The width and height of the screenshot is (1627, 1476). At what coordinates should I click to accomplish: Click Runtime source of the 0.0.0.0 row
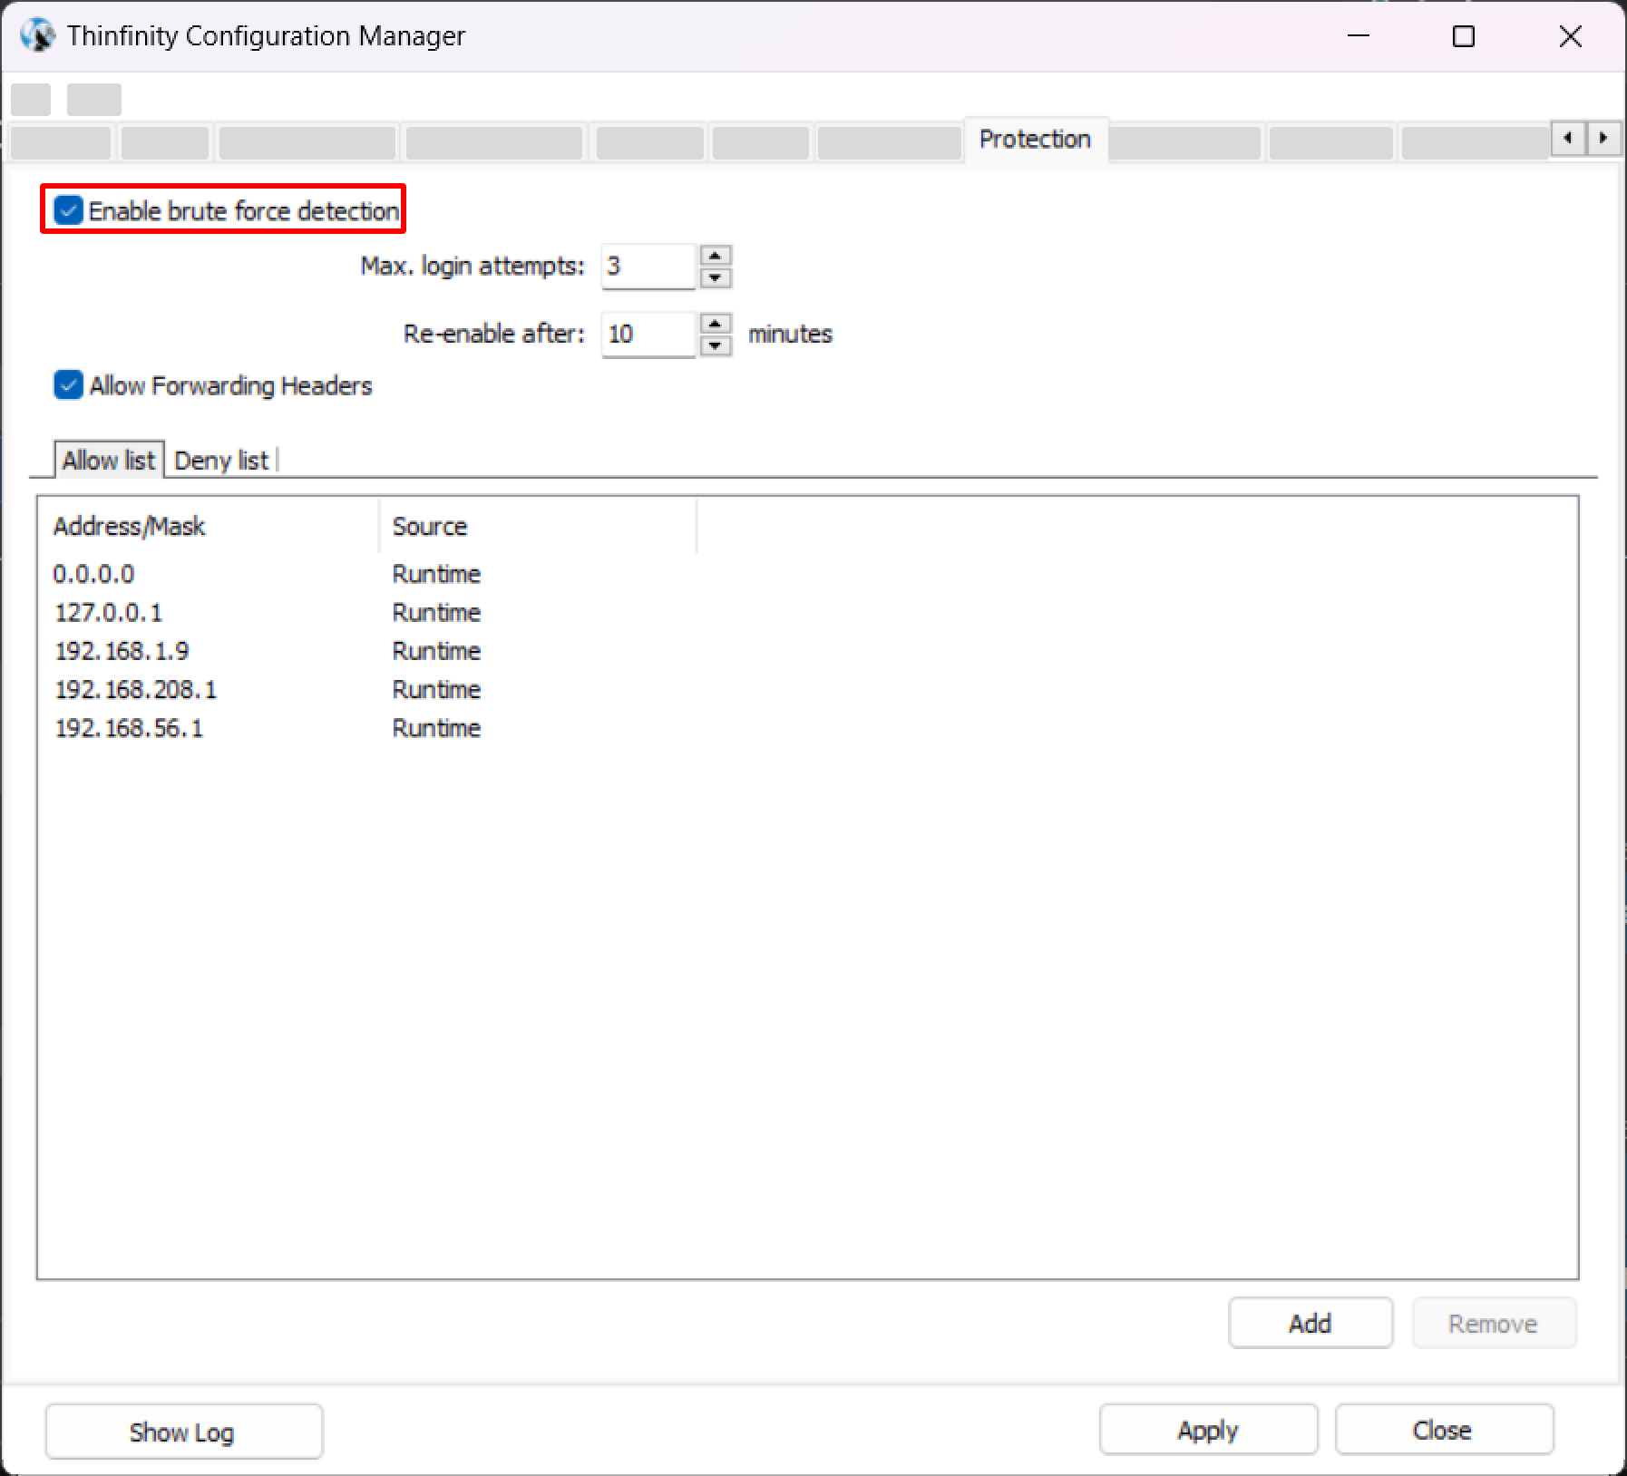[436, 574]
